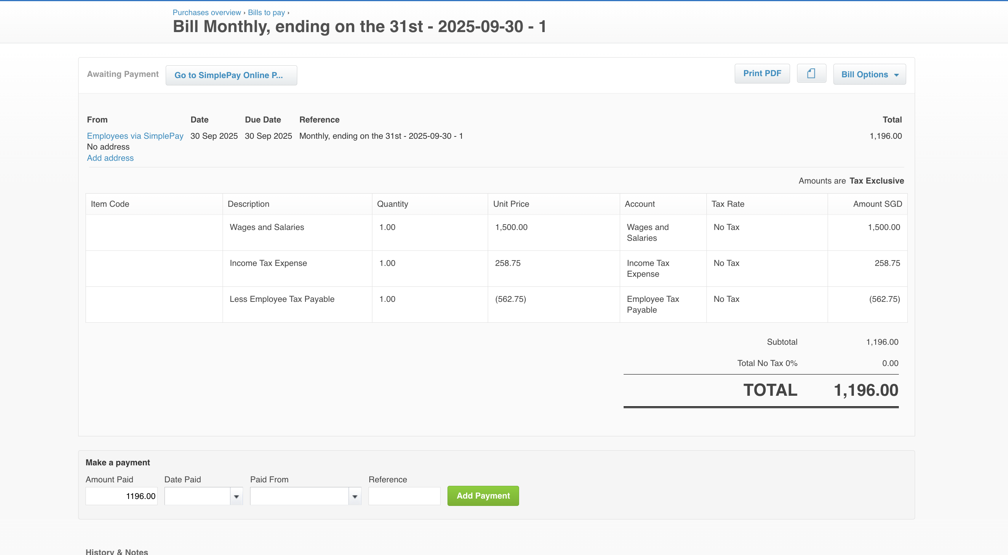Click inside the Date Paid text field
Screen dimensions: 1008x555
pos(197,495)
